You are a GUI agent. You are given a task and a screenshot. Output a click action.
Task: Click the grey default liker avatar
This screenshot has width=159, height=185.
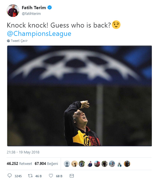[x=67, y=164]
